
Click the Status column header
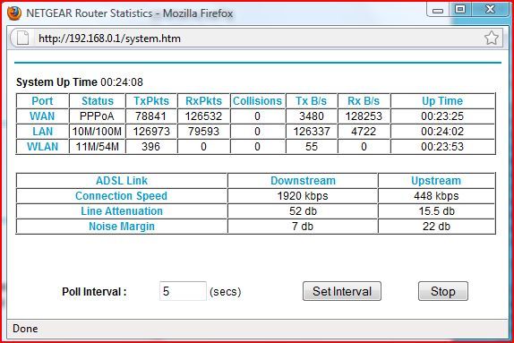[x=98, y=101]
